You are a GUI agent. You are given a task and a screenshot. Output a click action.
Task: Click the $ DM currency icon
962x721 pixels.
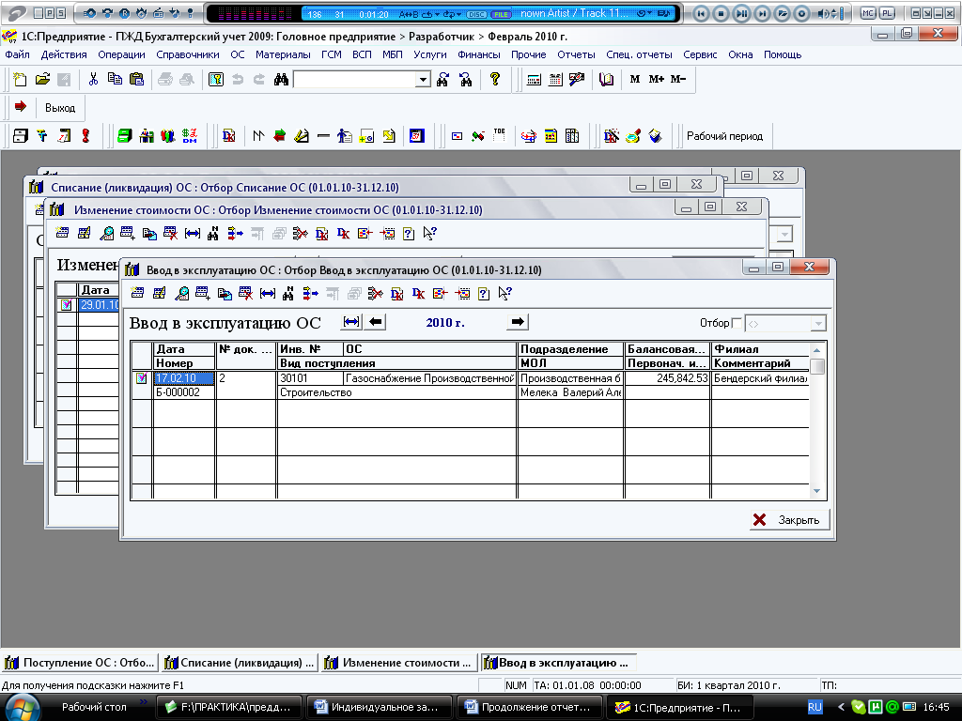(190, 136)
